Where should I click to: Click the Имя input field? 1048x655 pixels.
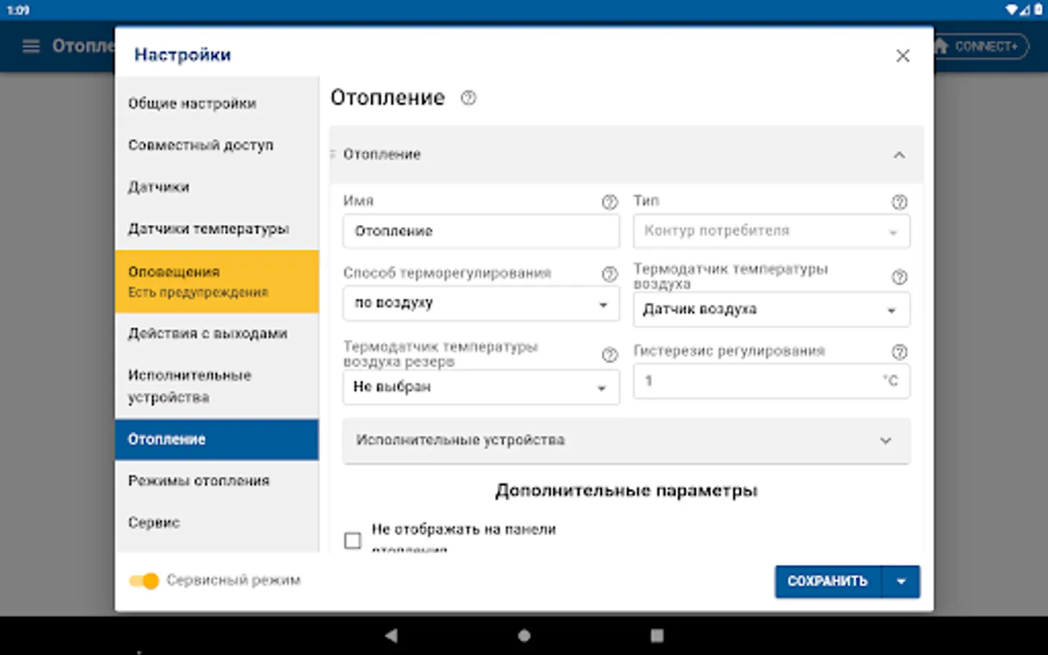481,231
